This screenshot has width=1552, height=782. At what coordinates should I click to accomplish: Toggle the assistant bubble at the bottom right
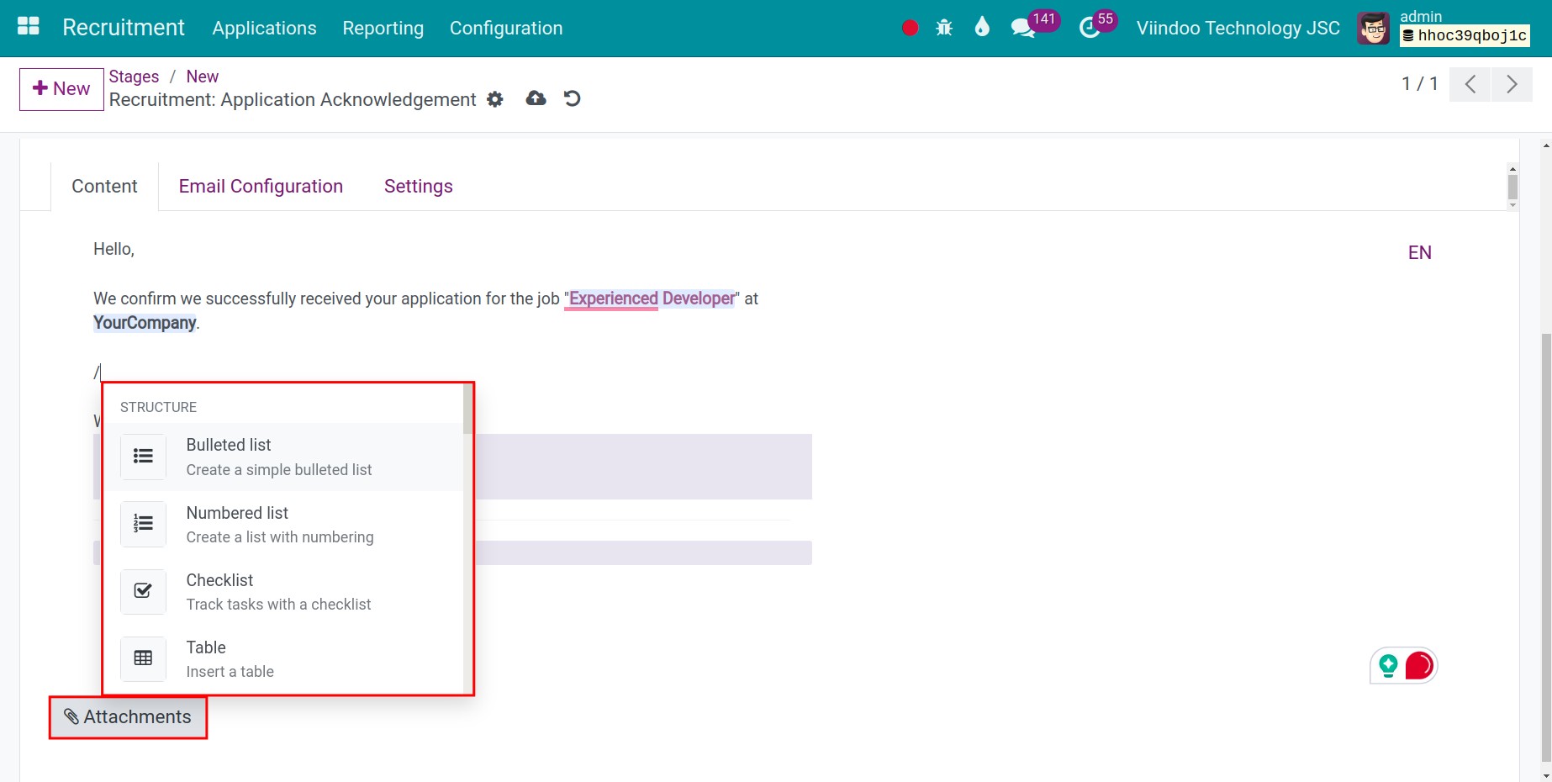[x=1402, y=665]
